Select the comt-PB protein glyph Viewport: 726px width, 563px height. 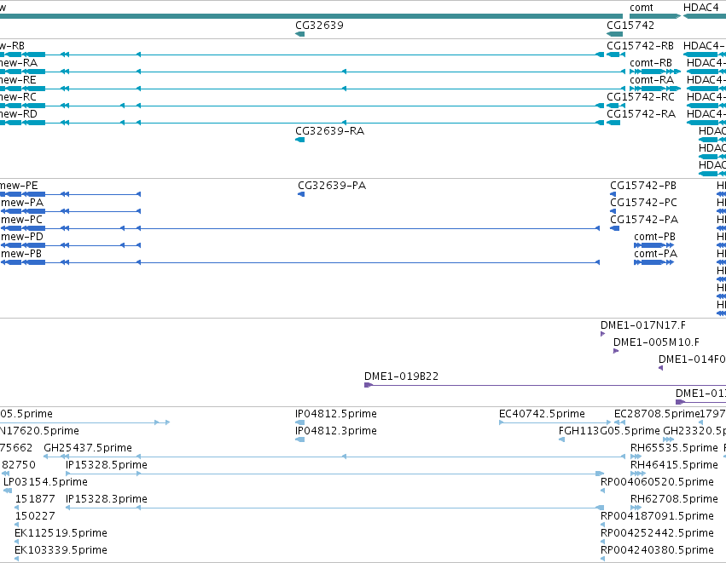click(653, 245)
